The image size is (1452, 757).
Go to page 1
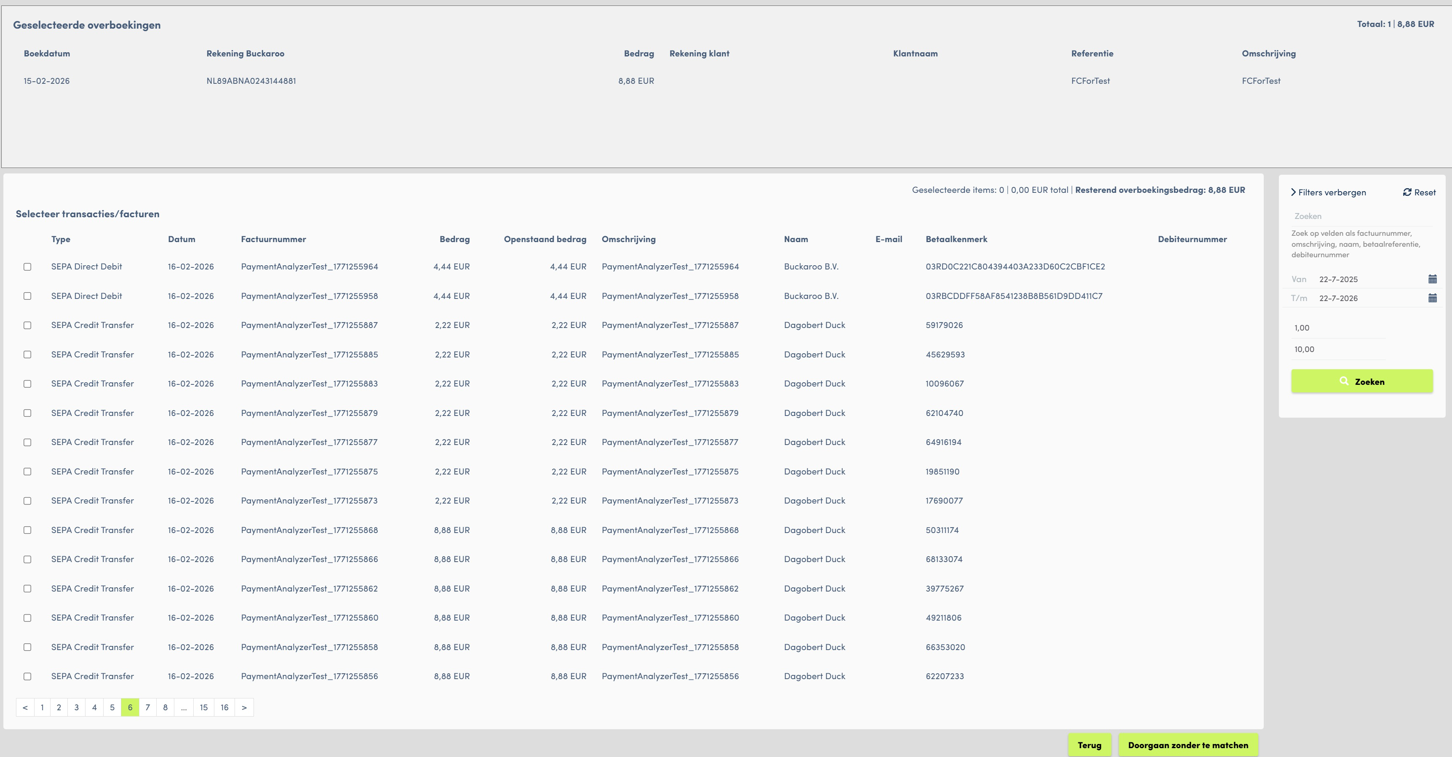click(42, 707)
